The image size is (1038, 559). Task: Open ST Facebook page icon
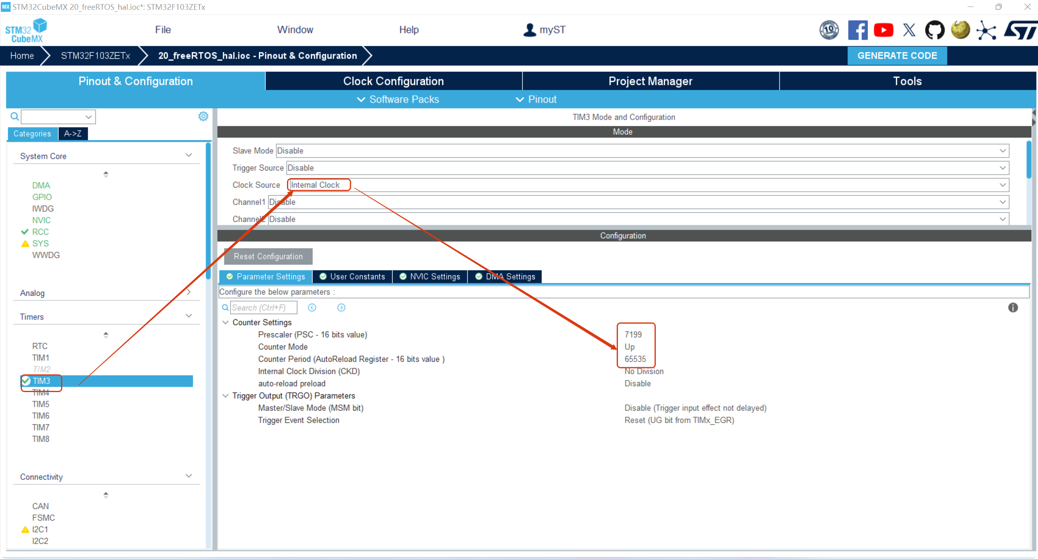(x=857, y=30)
